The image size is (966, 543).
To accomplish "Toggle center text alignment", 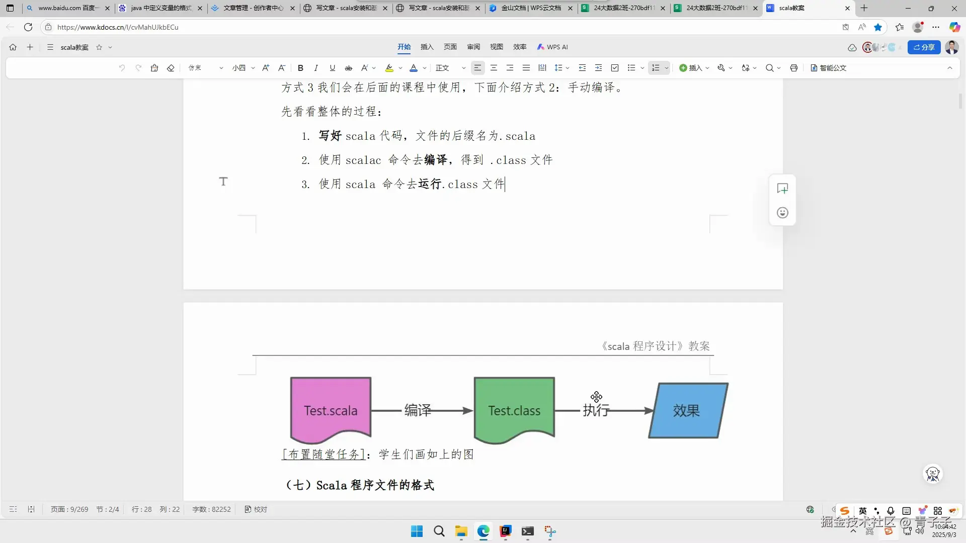I will coord(494,68).
